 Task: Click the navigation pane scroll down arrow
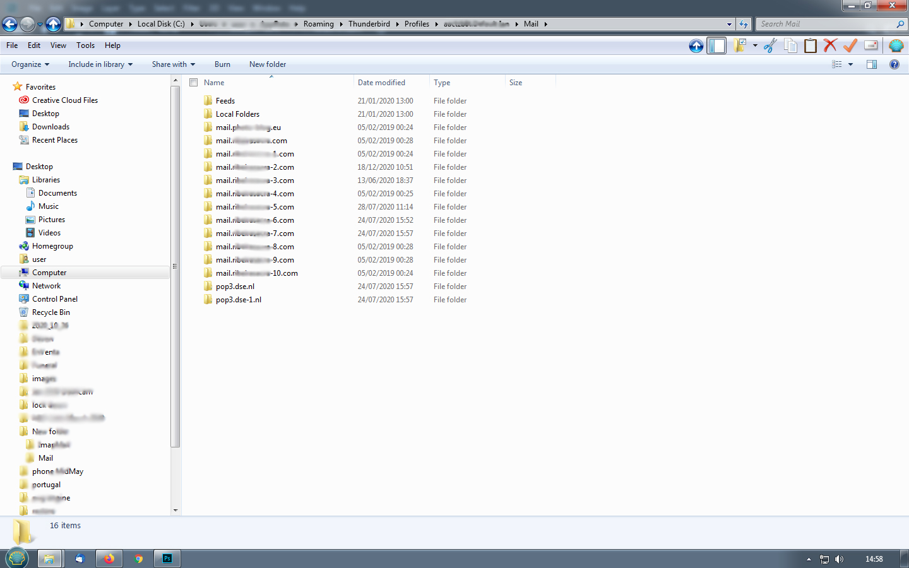point(175,510)
